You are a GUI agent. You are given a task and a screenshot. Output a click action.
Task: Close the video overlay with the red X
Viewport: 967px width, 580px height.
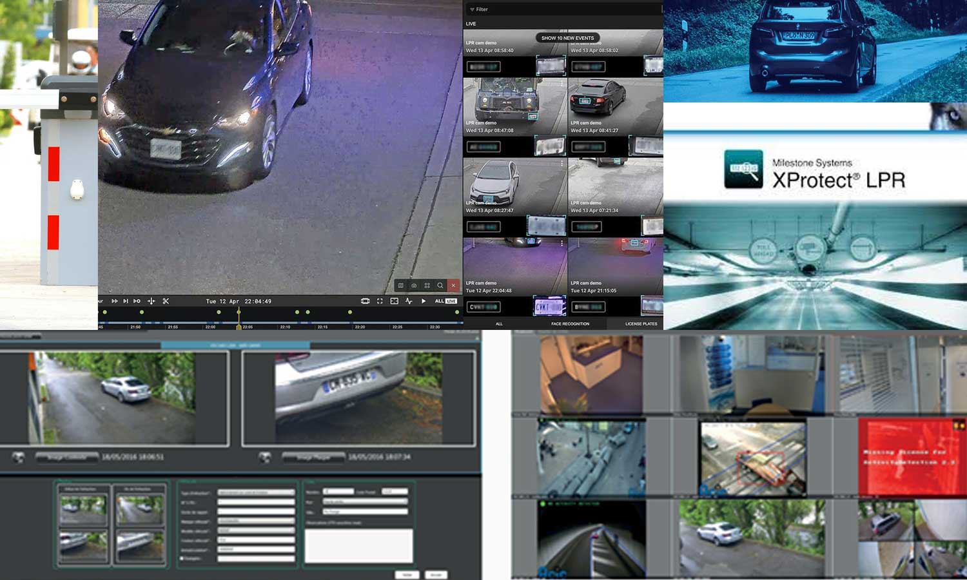point(453,285)
